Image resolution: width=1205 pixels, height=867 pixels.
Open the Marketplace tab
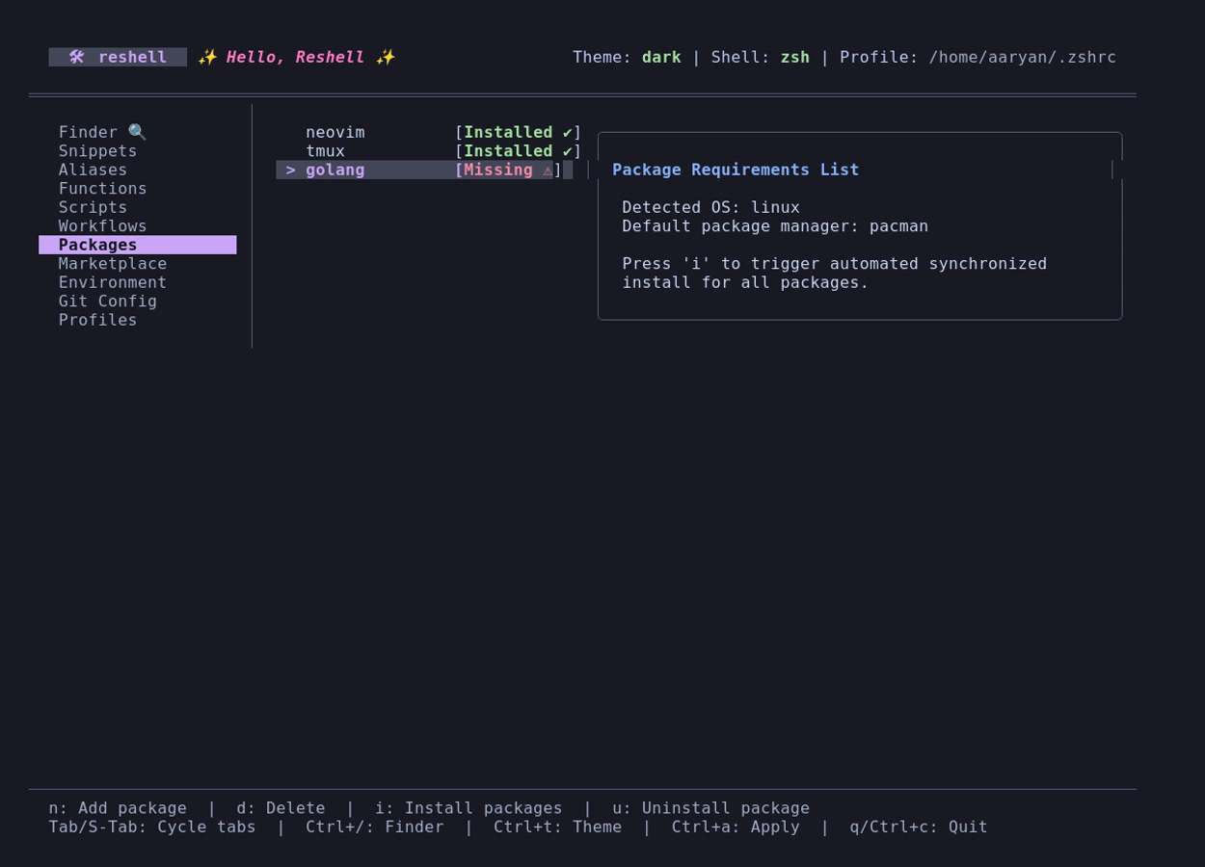point(113,264)
